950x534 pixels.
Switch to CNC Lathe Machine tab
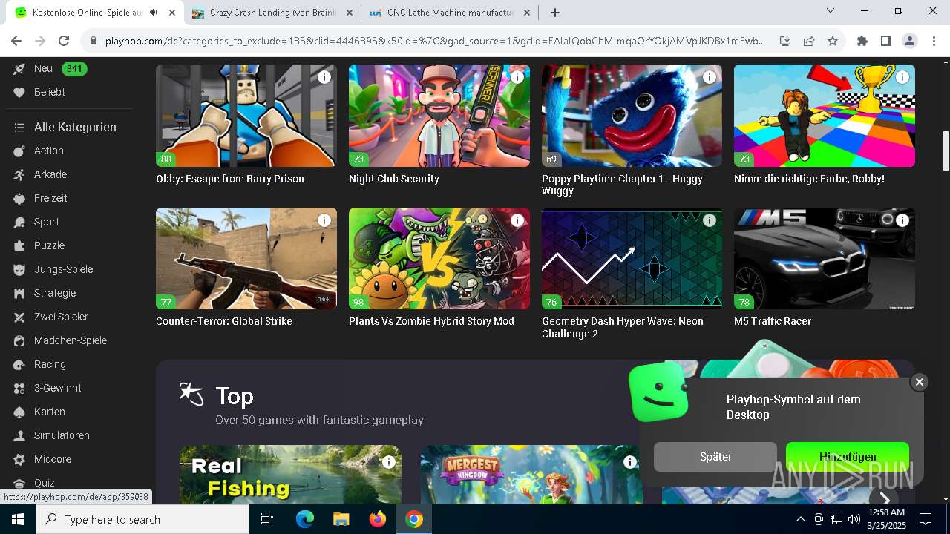tap(451, 13)
